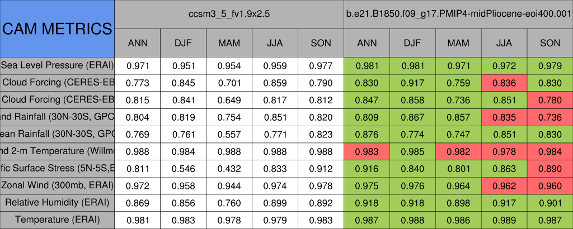Image resolution: width=573 pixels, height=229 pixels.
Task: Click the red 0.780 cell
Action: pyautogui.click(x=550, y=100)
